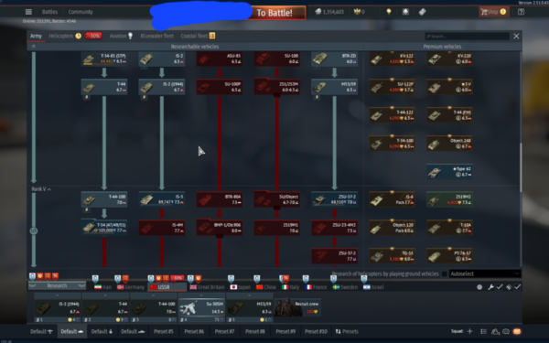This screenshot has height=343, width=549.
Task: Switch to the Bluewater fleet tab
Action: click(156, 36)
